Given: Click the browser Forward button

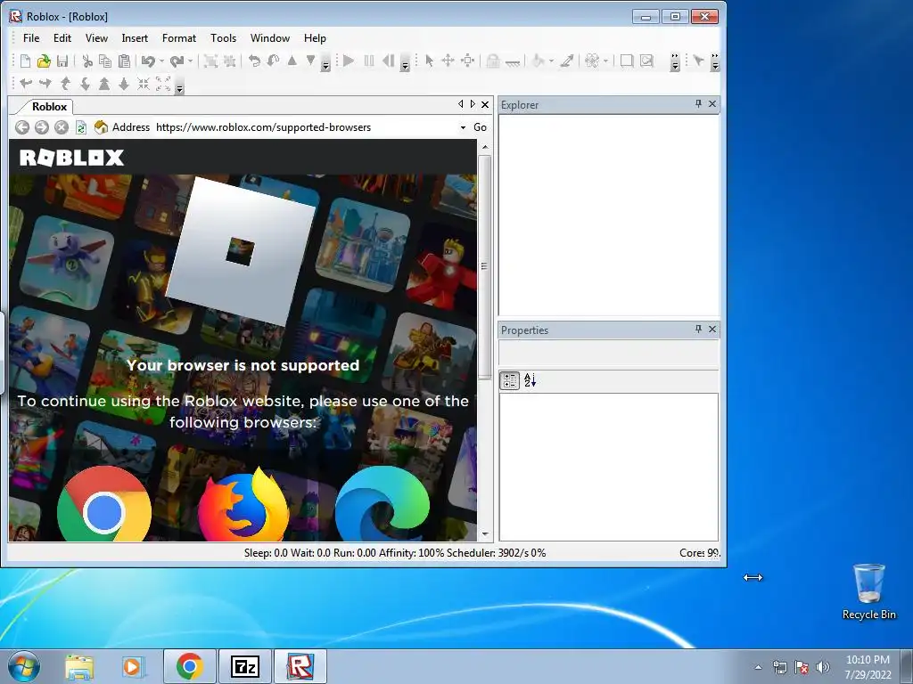Looking at the screenshot, I should [x=41, y=127].
